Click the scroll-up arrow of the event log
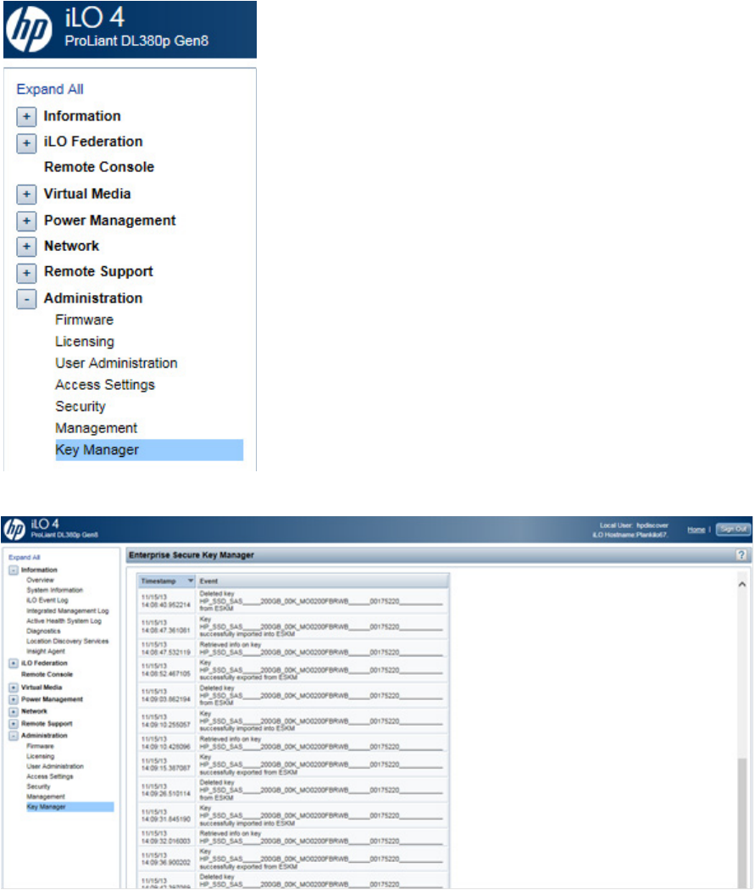Viewport: 755px width, 890px height. [742, 584]
